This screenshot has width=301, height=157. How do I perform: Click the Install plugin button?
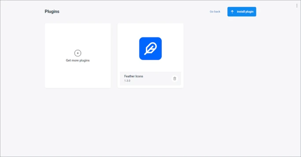pos(242,12)
